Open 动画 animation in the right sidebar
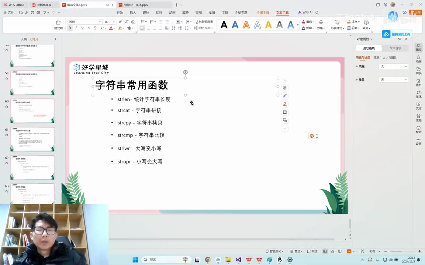The height and width of the screenshot is (265, 425). pos(418,59)
